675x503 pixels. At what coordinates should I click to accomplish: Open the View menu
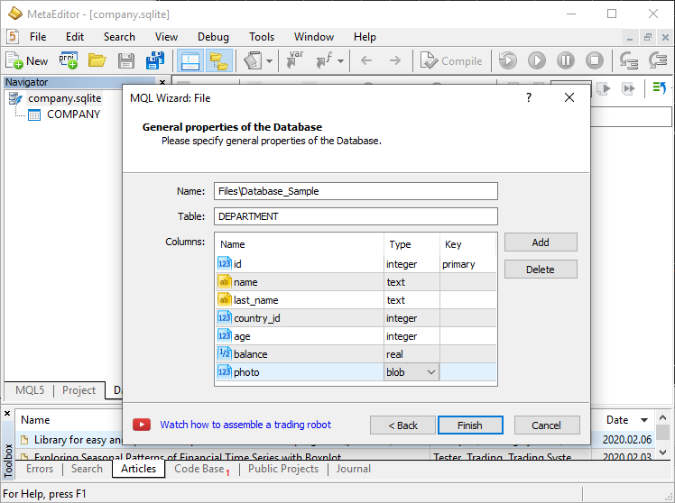166,37
